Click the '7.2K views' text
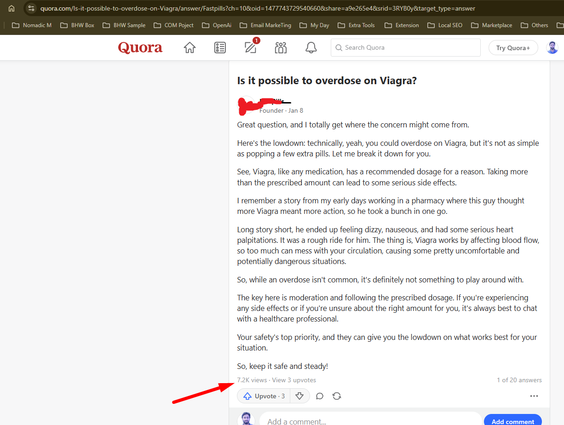This screenshot has height=425, width=564. pyautogui.click(x=252, y=380)
